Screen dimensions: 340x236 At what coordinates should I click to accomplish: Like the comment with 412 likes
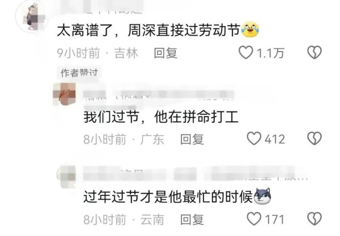pos(254,138)
